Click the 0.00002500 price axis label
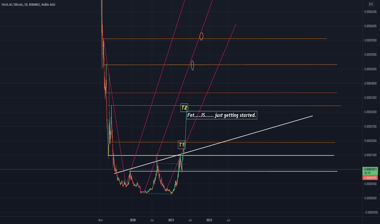 [x=371, y=126]
